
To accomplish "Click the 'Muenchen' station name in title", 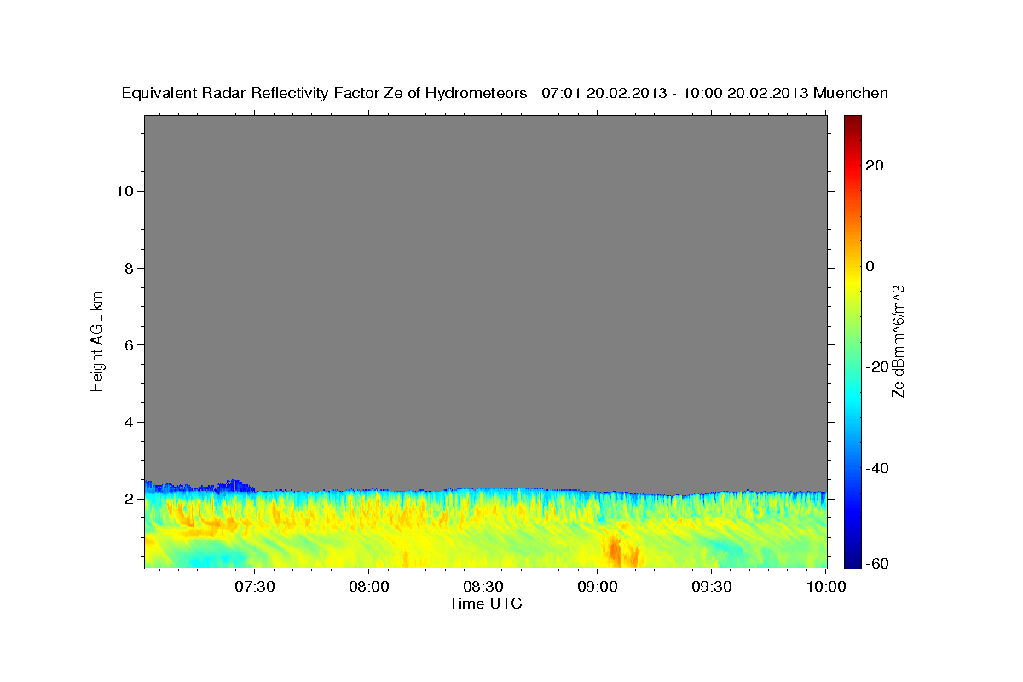I will click(x=851, y=93).
